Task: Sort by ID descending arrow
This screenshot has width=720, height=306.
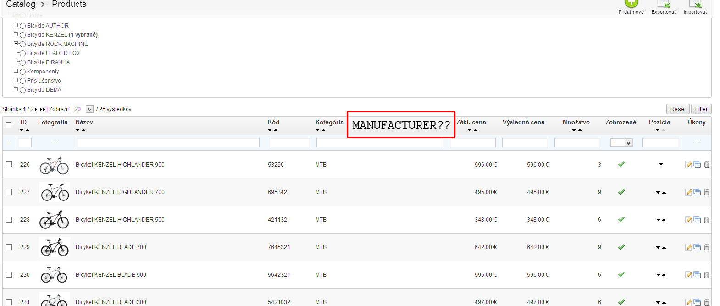Action: click(21, 130)
